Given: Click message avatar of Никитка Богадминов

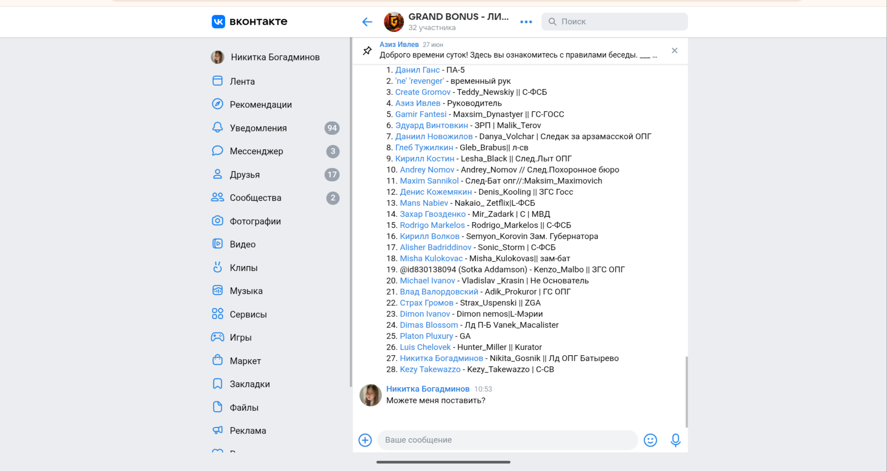Looking at the screenshot, I should click(x=371, y=395).
